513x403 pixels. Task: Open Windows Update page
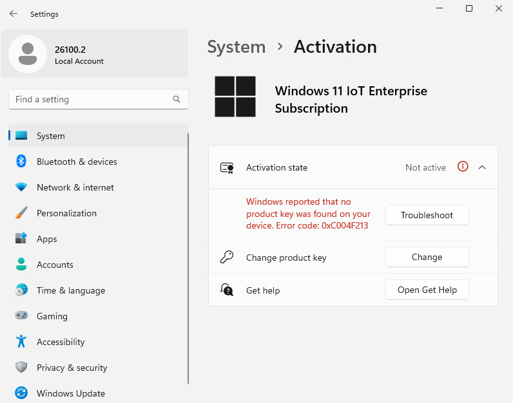coord(98,393)
